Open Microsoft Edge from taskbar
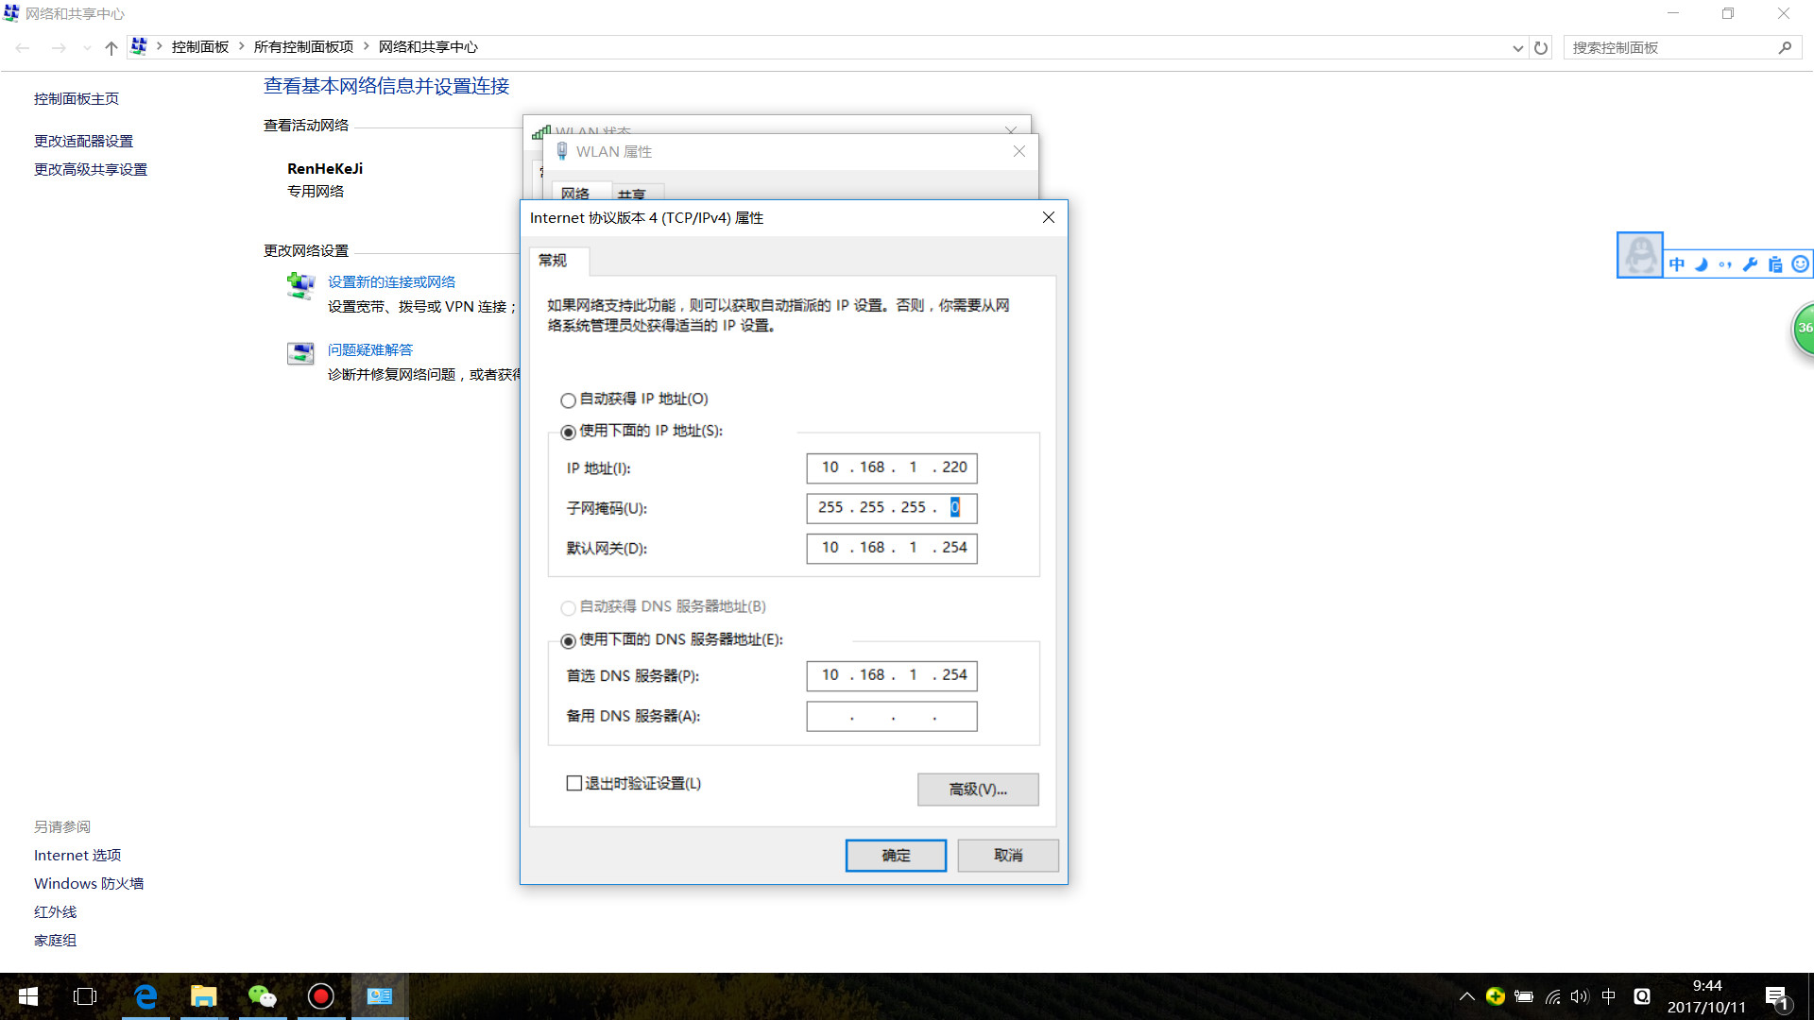1814x1020 pixels. coord(145,996)
